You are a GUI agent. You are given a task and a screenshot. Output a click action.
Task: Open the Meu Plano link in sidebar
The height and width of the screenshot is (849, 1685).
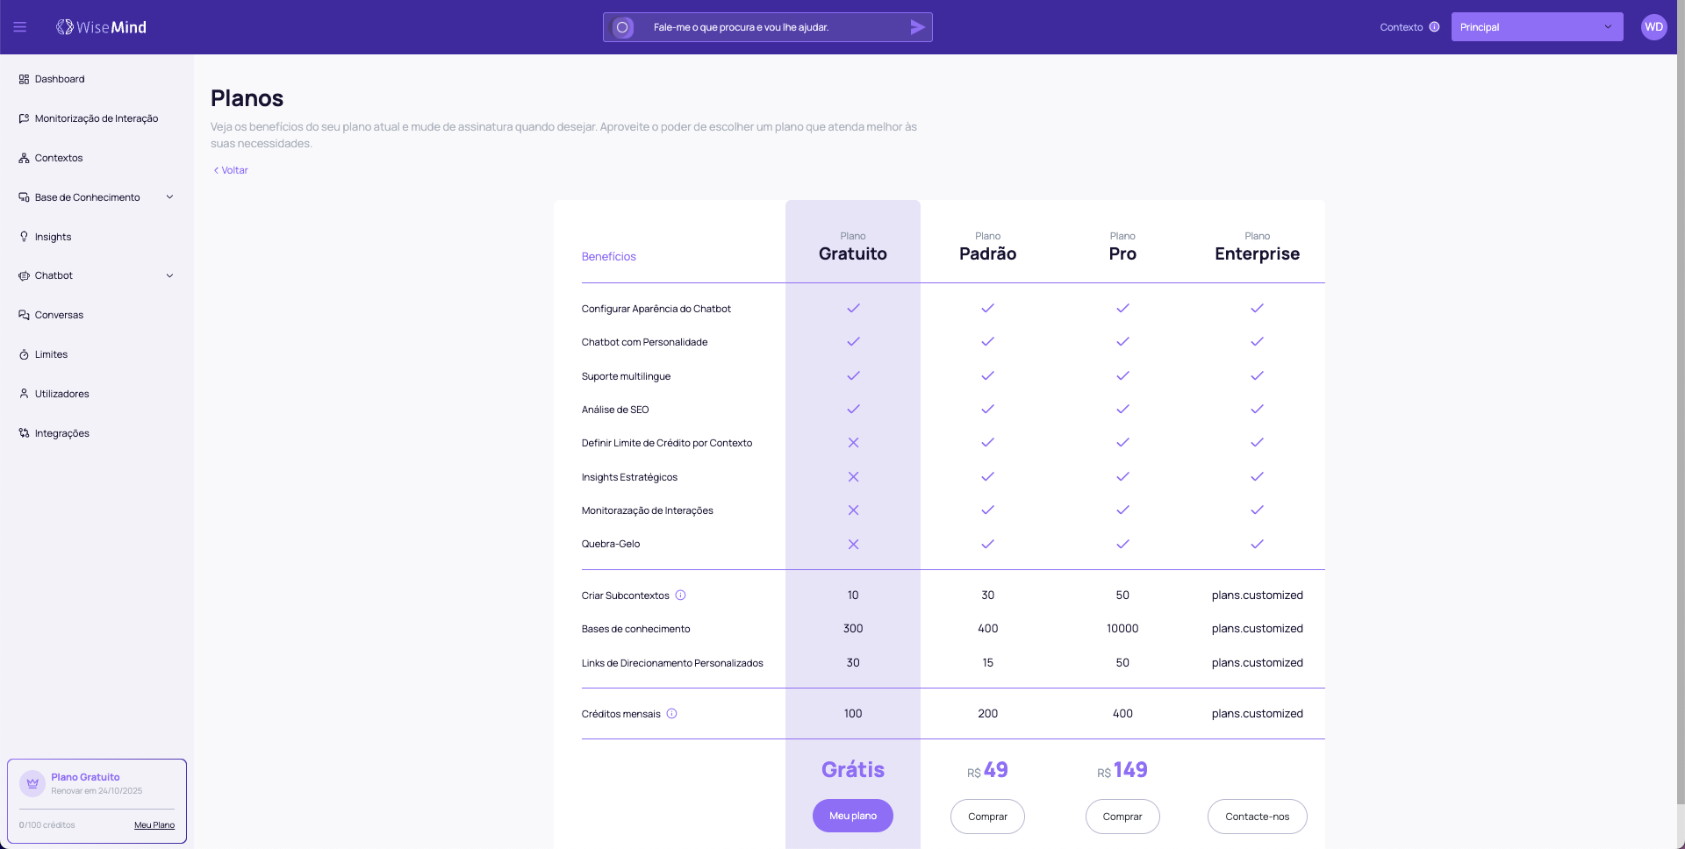154,825
